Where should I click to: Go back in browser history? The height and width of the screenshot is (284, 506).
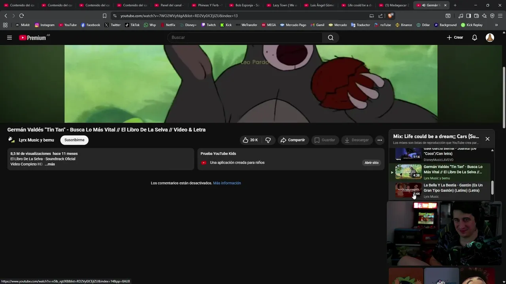[6, 16]
